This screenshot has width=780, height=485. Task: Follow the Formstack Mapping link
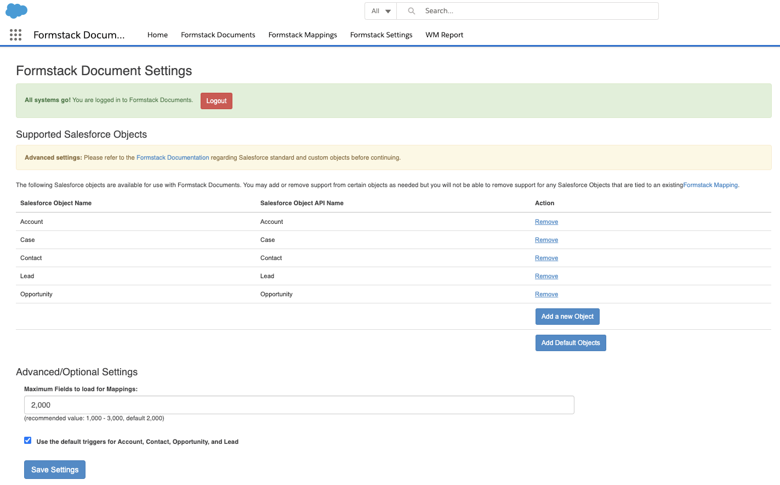710,185
